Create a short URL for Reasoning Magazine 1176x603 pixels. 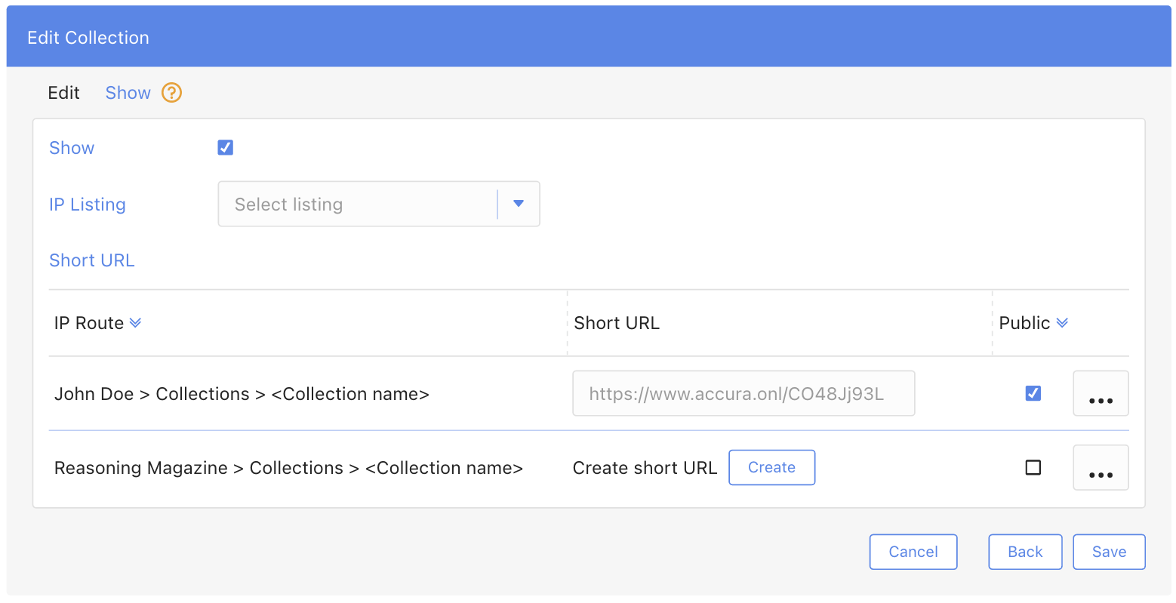[771, 467]
